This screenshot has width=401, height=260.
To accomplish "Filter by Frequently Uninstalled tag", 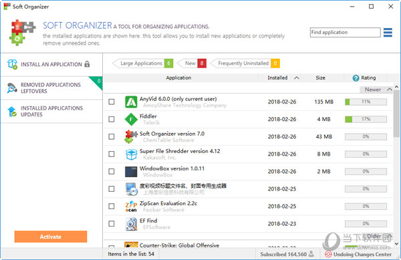I will [x=245, y=63].
